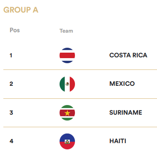Click the coat of arms on Haiti flag
The image size is (157, 154).
tap(67, 141)
